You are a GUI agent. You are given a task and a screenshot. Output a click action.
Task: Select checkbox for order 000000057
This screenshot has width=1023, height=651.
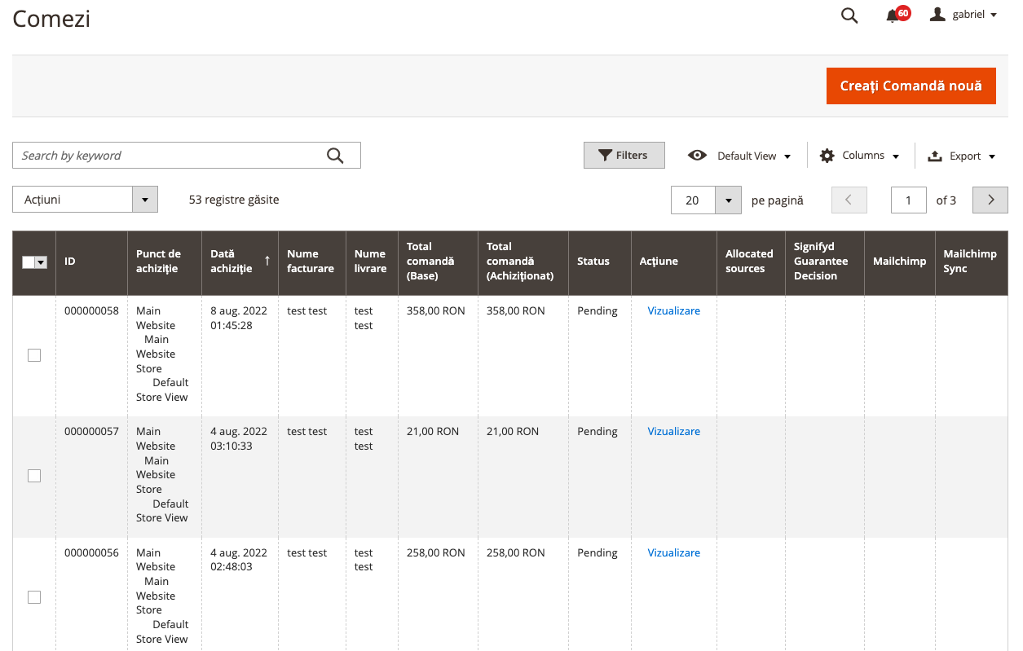[x=34, y=476]
